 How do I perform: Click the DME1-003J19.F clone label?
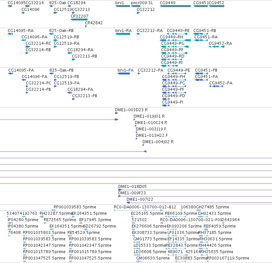[x=151, y=129]
